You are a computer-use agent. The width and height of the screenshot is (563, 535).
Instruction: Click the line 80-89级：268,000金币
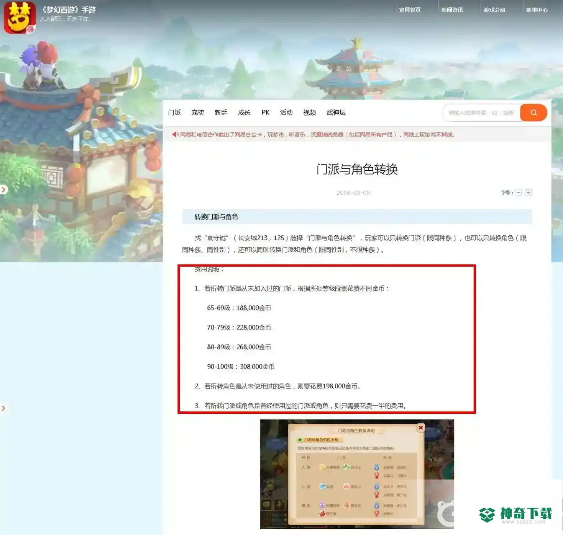(239, 347)
